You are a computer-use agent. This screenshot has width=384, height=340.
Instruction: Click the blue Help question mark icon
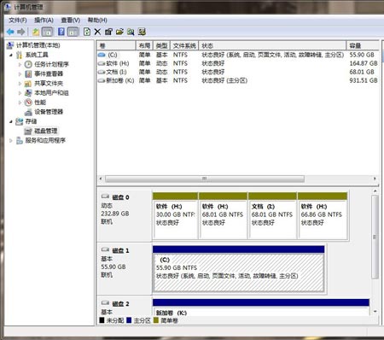[61, 32]
